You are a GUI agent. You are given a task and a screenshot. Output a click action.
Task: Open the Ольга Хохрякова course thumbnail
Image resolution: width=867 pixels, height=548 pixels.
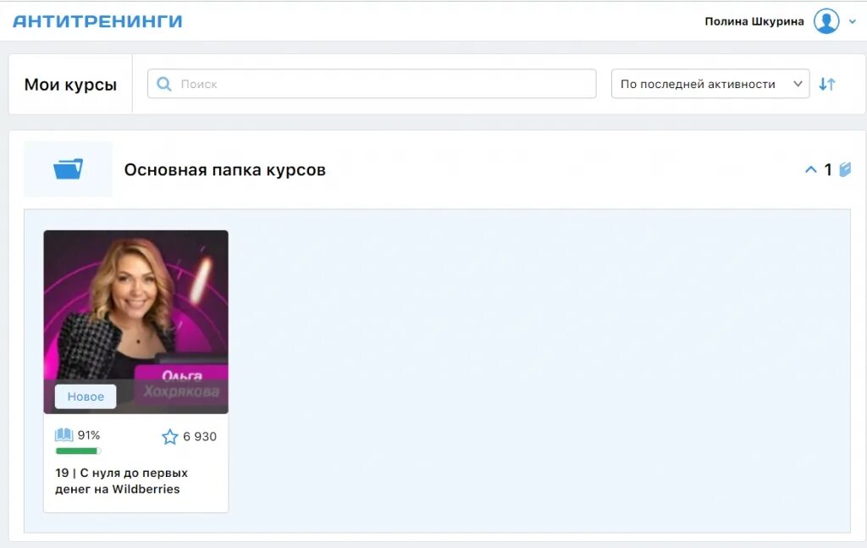pyautogui.click(x=136, y=322)
